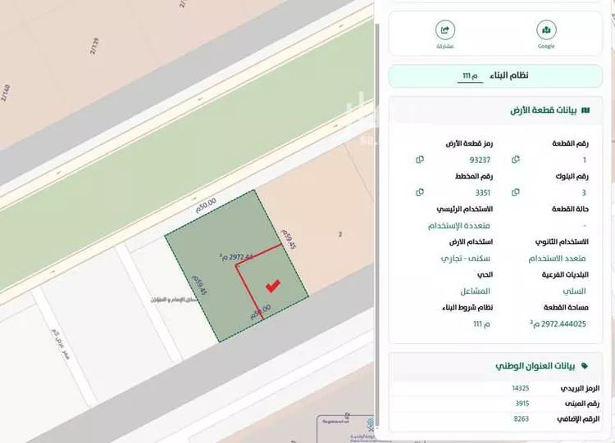
Task: Open building code م 111 link
Action: click(471, 76)
